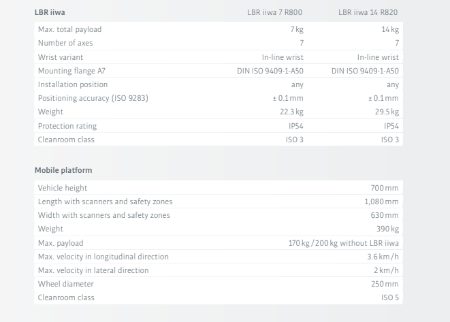Select "Positioning accuracy (ISO 9283)" label
Viewport: 450px width, 322px height.
point(93,98)
